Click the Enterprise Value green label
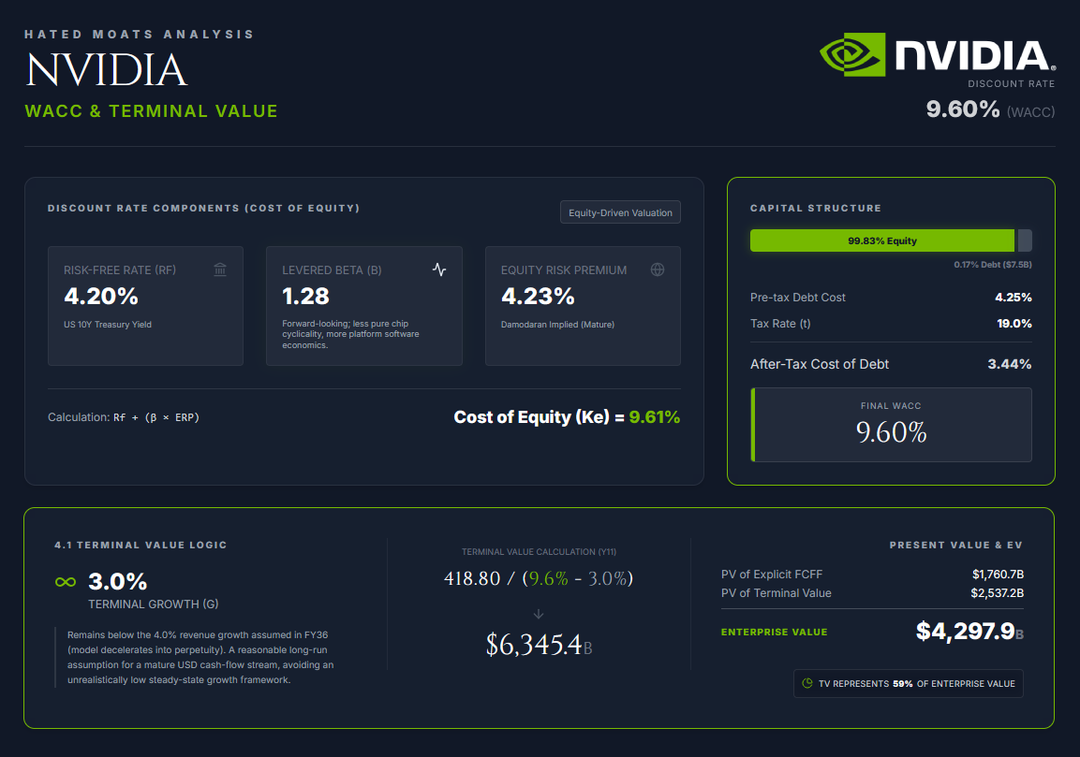Screen dimensions: 1080x757 point(775,632)
